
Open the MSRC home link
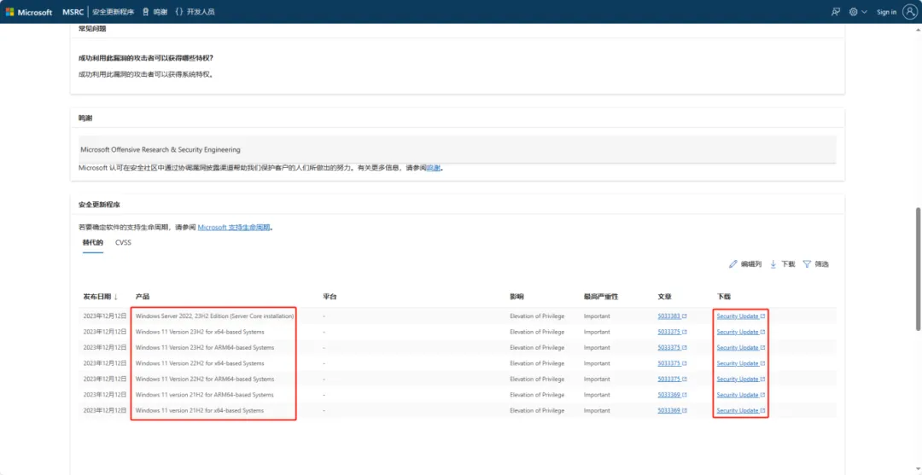[x=73, y=12]
